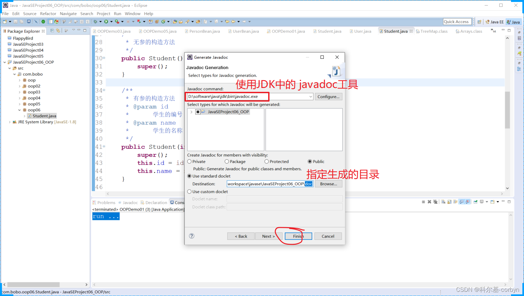Switch to Java EE perspective
The width and height of the screenshot is (524, 296).
(494, 22)
